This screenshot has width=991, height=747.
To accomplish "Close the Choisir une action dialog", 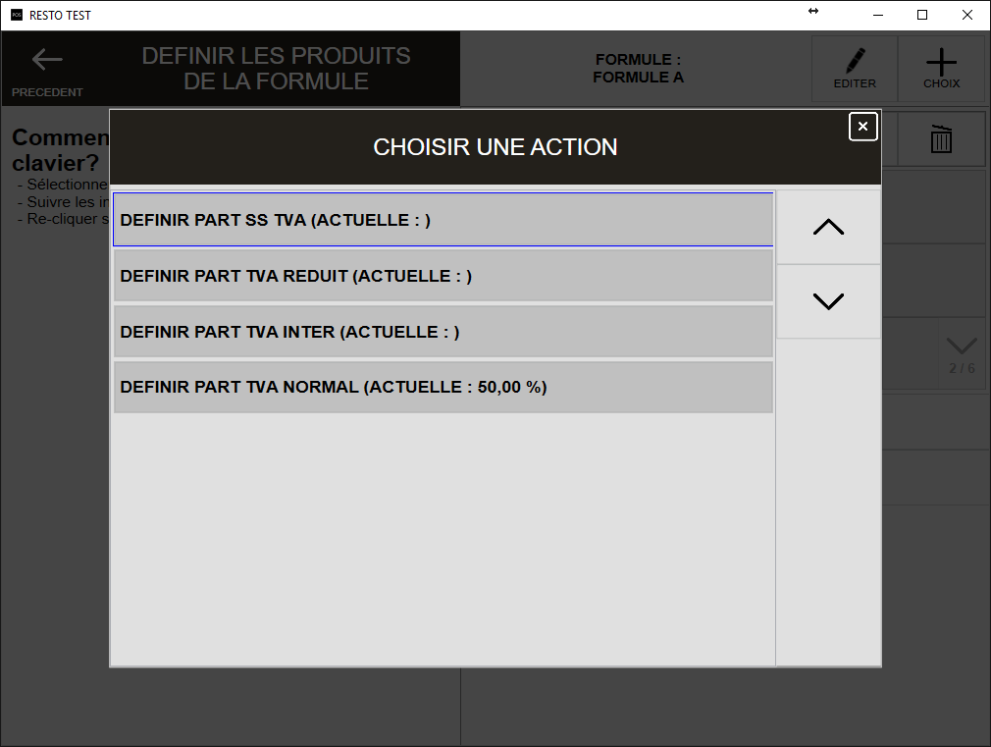I will click(862, 127).
